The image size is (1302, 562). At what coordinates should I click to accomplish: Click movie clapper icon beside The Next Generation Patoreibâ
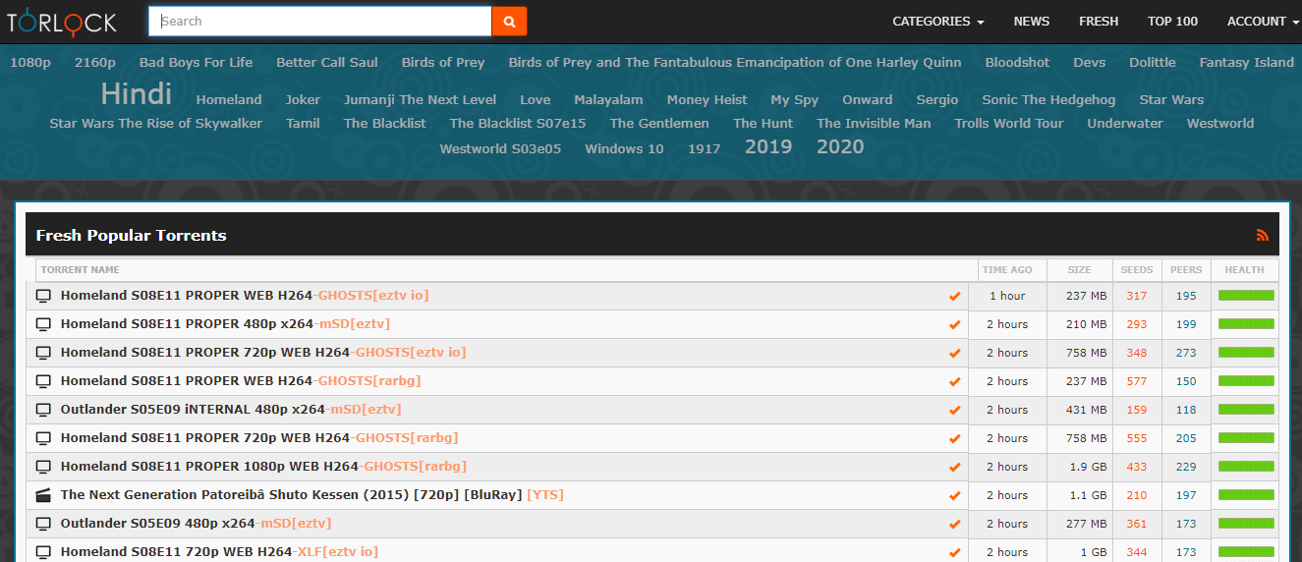(43, 495)
